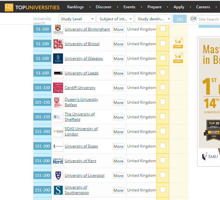Tick the compare checkbox for University of Sheffield
This screenshot has height=200, width=220.
[x=163, y=116]
